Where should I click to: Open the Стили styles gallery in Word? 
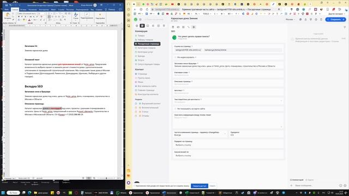coord(76,16)
